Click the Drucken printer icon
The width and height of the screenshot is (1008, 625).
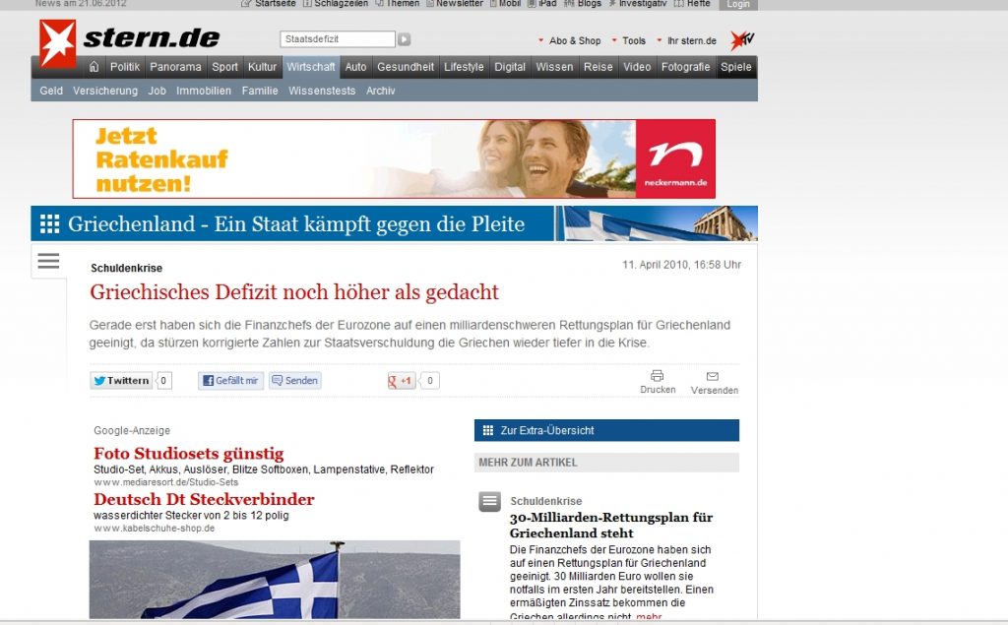[657, 376]
